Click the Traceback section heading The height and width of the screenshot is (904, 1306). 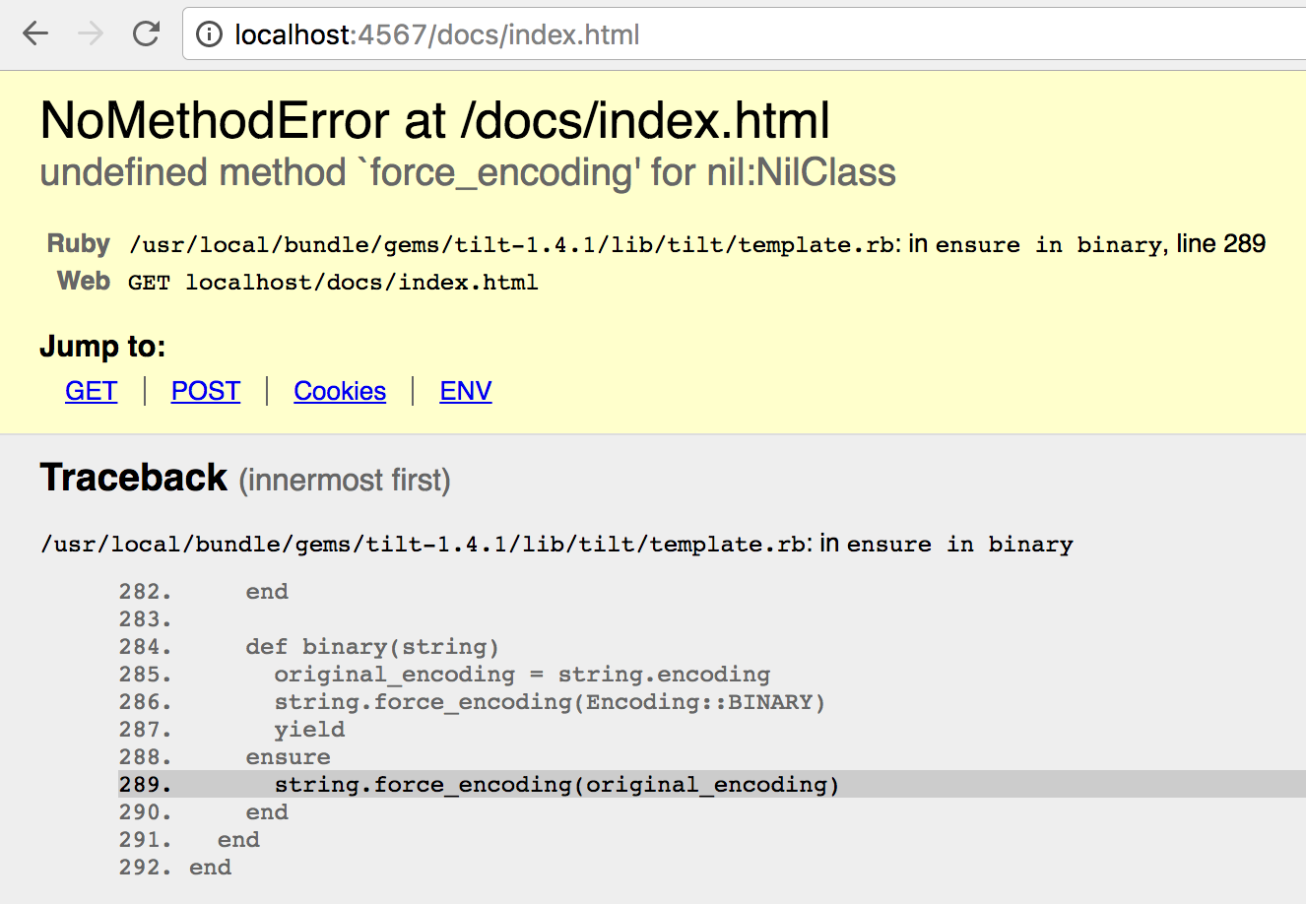tap(133, 478)
